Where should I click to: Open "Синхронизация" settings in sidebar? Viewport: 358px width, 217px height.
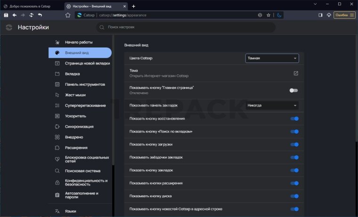coord(79,127)
